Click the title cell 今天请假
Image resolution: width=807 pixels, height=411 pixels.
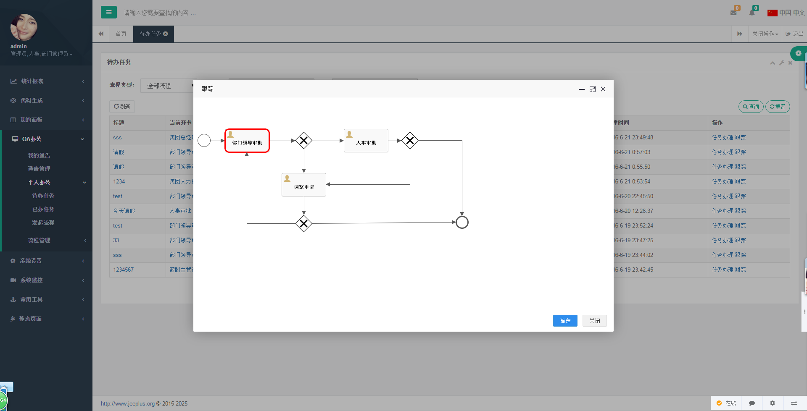pyautogui.click(x=124, y=211)
